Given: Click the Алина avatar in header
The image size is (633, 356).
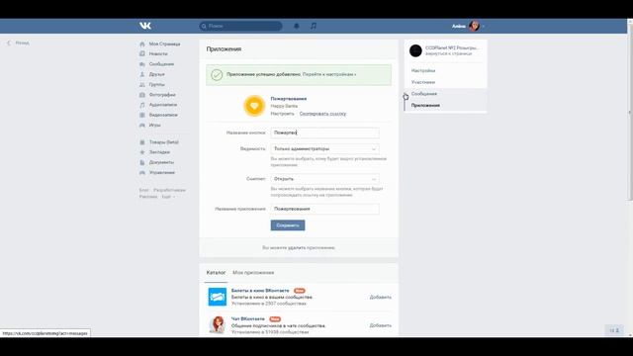Looking at the screenshot, I should coord(474,26).
